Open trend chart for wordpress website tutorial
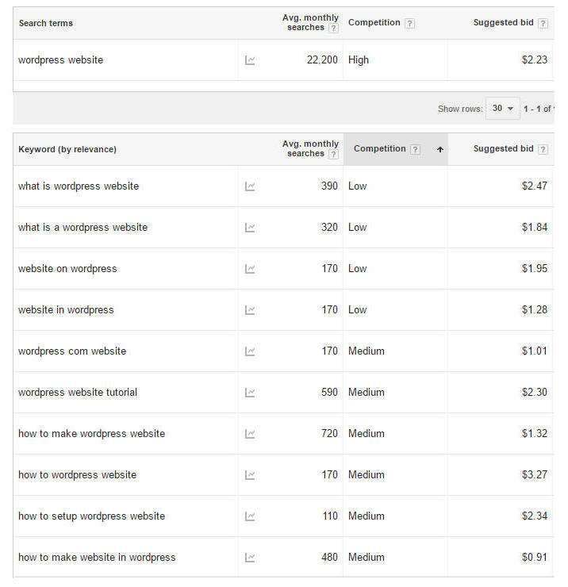The width and height of the screenshot is (568, 587). (x=250, y=393)
